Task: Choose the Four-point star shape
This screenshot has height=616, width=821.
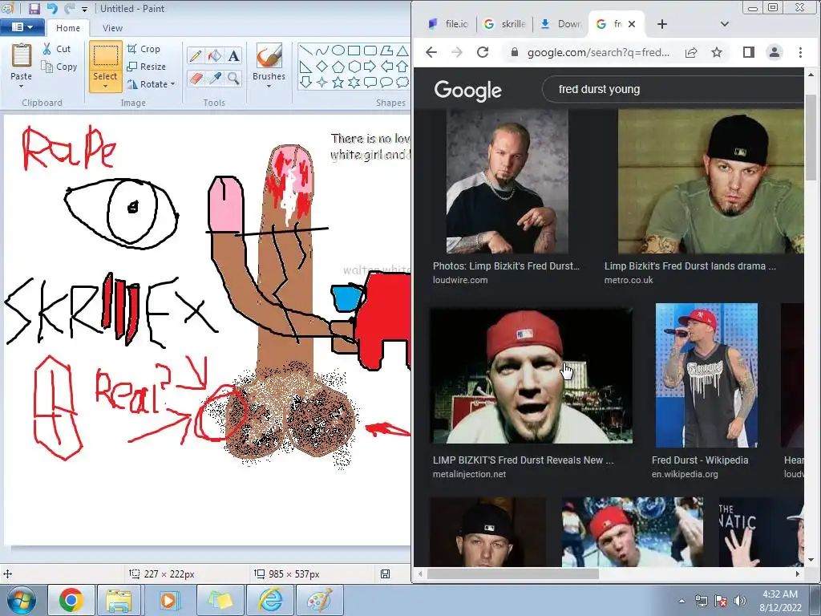Action: (322, 83)
